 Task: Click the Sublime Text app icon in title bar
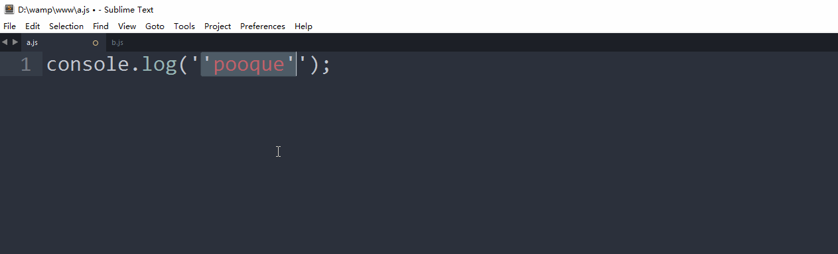[x=9, y=9]
